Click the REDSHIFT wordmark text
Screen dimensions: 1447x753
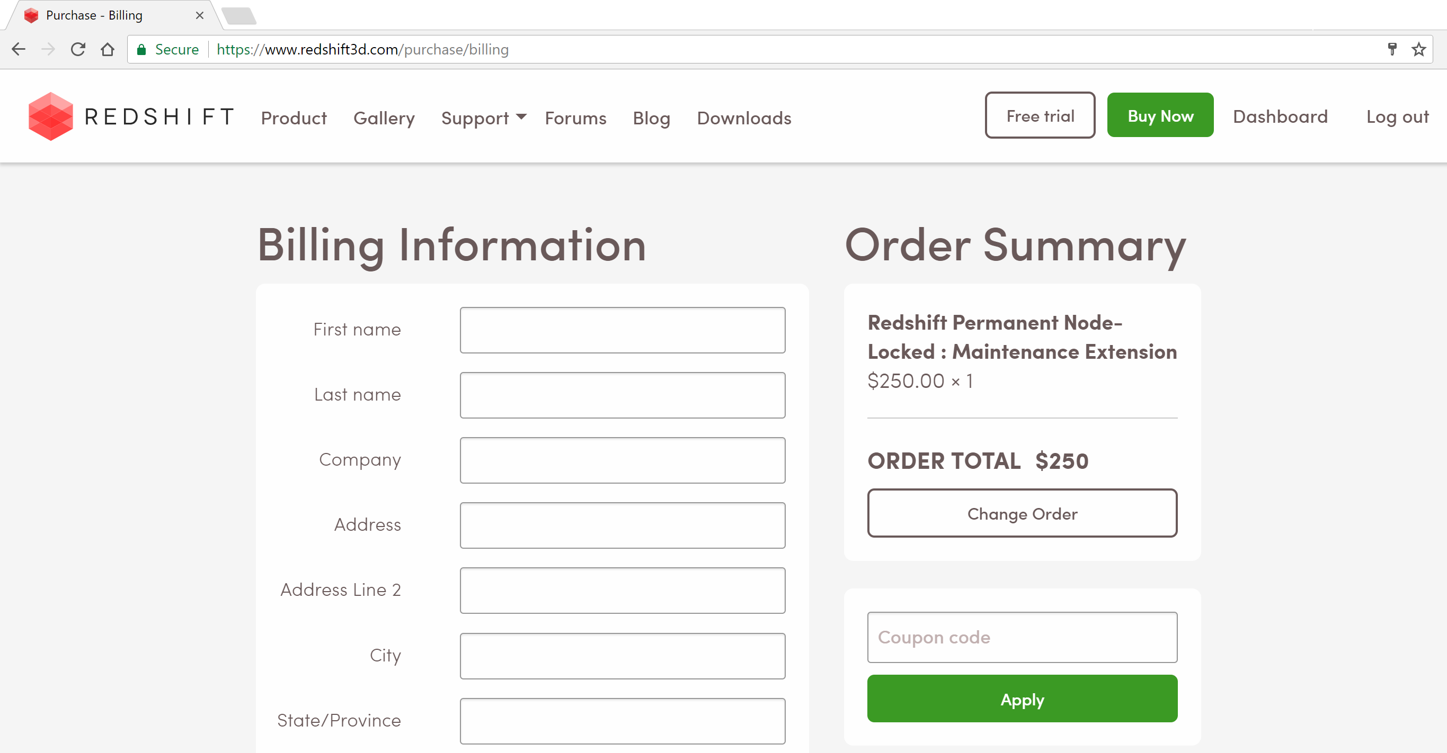pyautogui.click(x=159, y=117)
